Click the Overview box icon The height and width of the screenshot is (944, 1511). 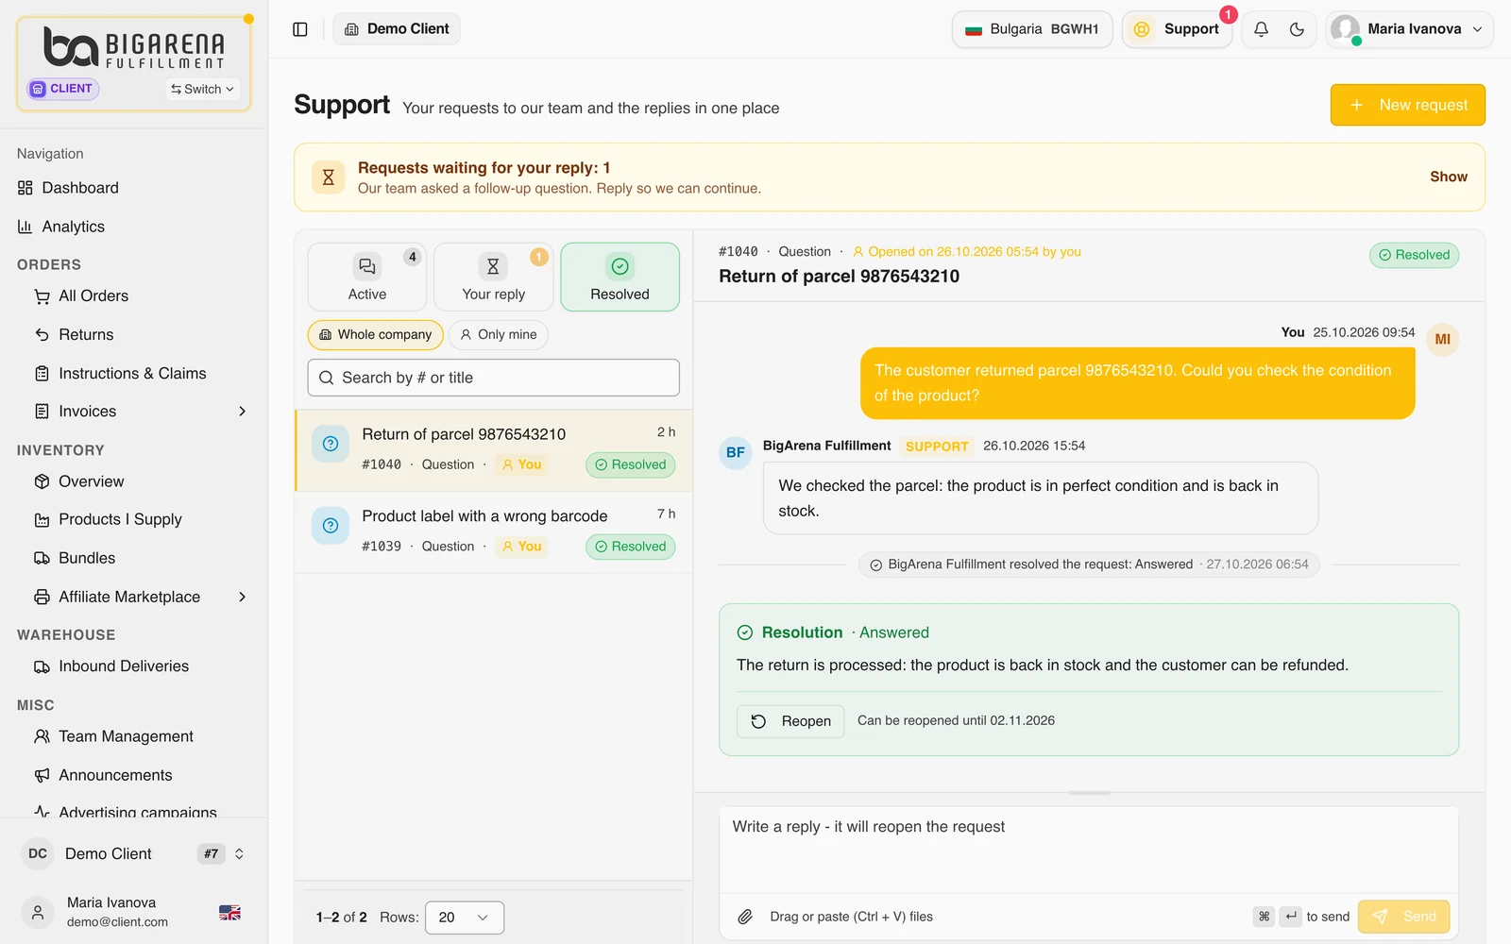pos(42,481)
